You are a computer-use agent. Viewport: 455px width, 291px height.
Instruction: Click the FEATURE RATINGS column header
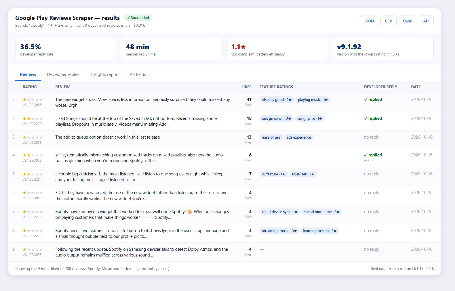[276, 87]
